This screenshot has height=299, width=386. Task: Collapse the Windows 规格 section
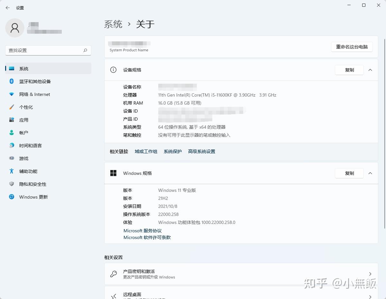click(370, 173)
